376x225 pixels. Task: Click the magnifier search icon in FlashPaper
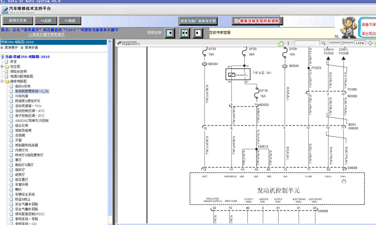[323, 43]
